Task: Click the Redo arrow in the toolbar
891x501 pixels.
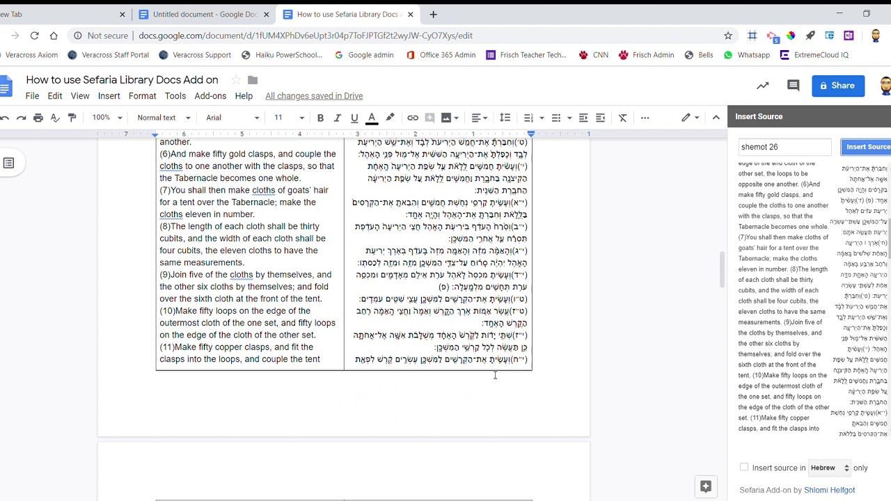Action: (x=21, y=118)
